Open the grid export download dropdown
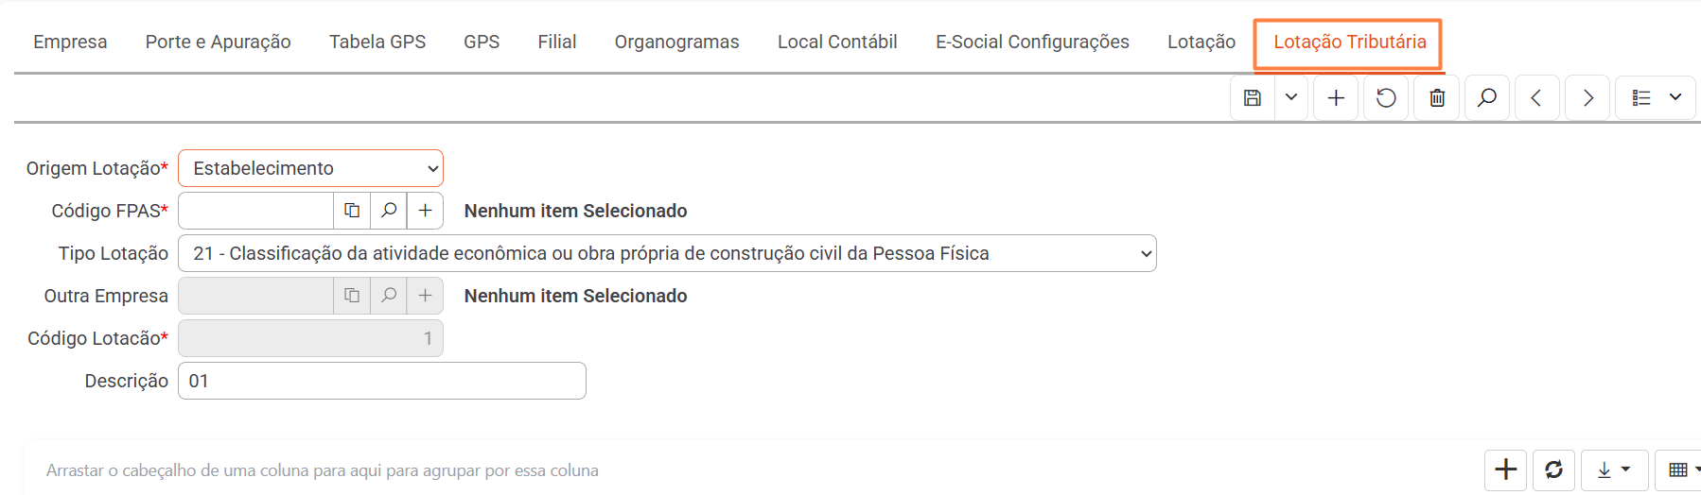This screenshot has height=495, width=1701. click(x=1614, y=469)
